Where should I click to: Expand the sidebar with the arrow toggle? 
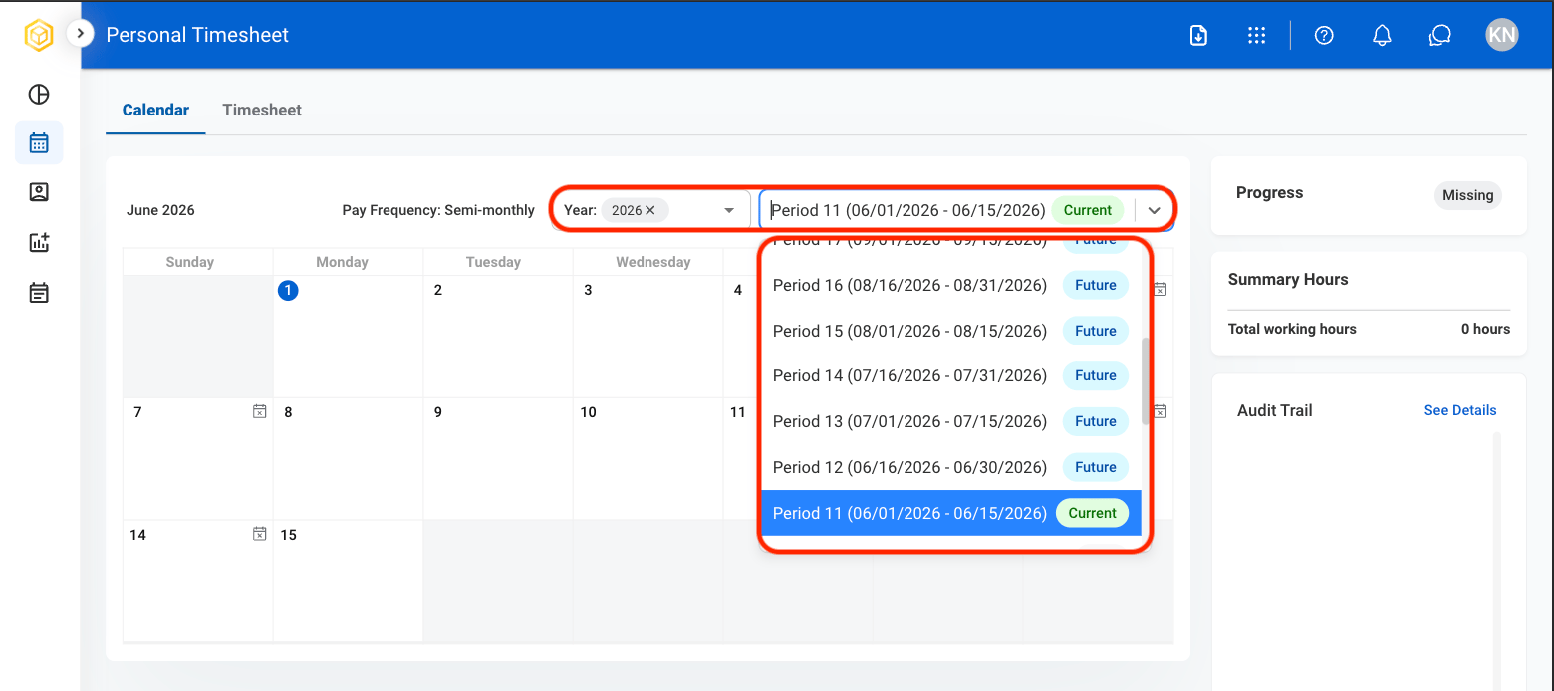(80, 34)
